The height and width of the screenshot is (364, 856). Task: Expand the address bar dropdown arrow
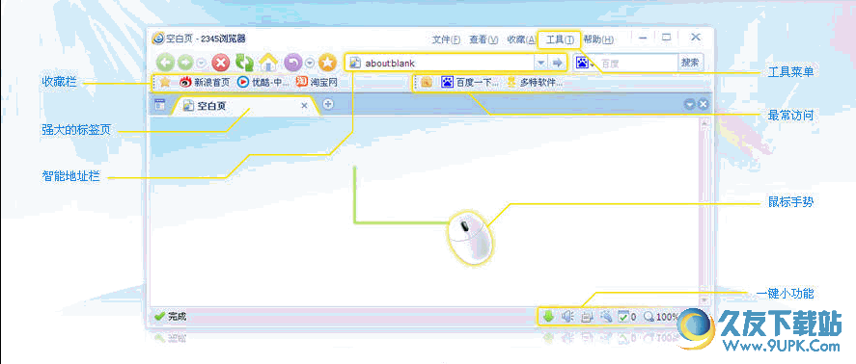point(540,63)
